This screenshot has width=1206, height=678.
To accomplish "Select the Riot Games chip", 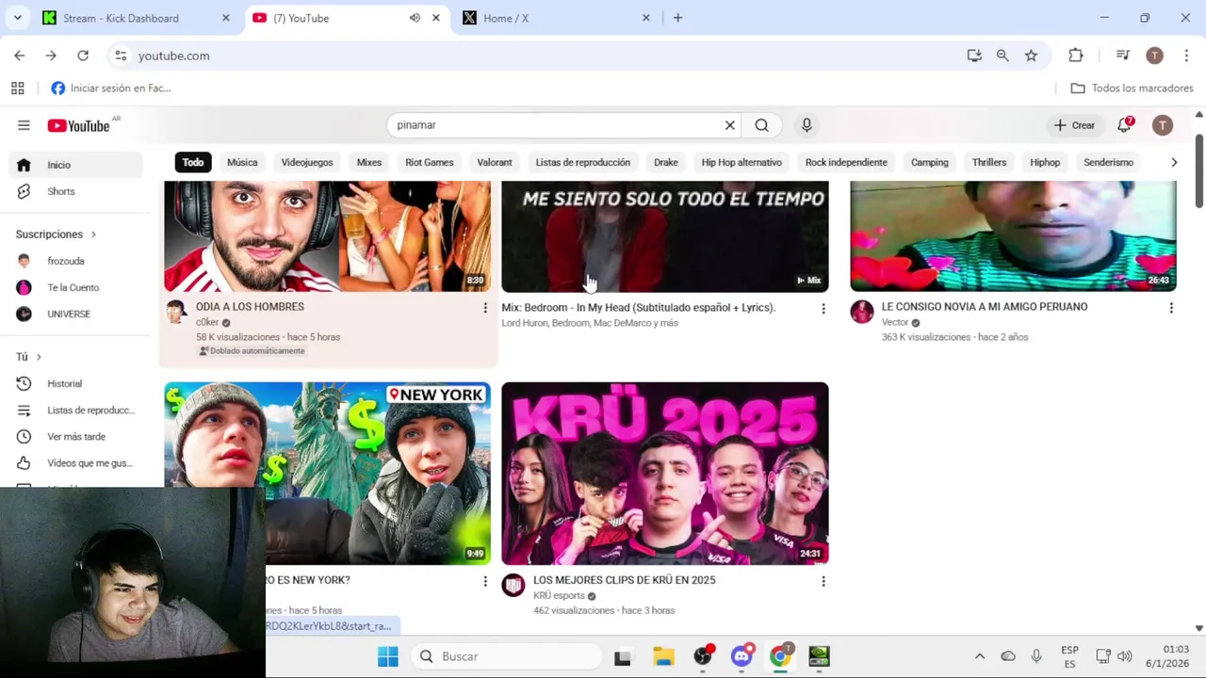I will 430,162.
